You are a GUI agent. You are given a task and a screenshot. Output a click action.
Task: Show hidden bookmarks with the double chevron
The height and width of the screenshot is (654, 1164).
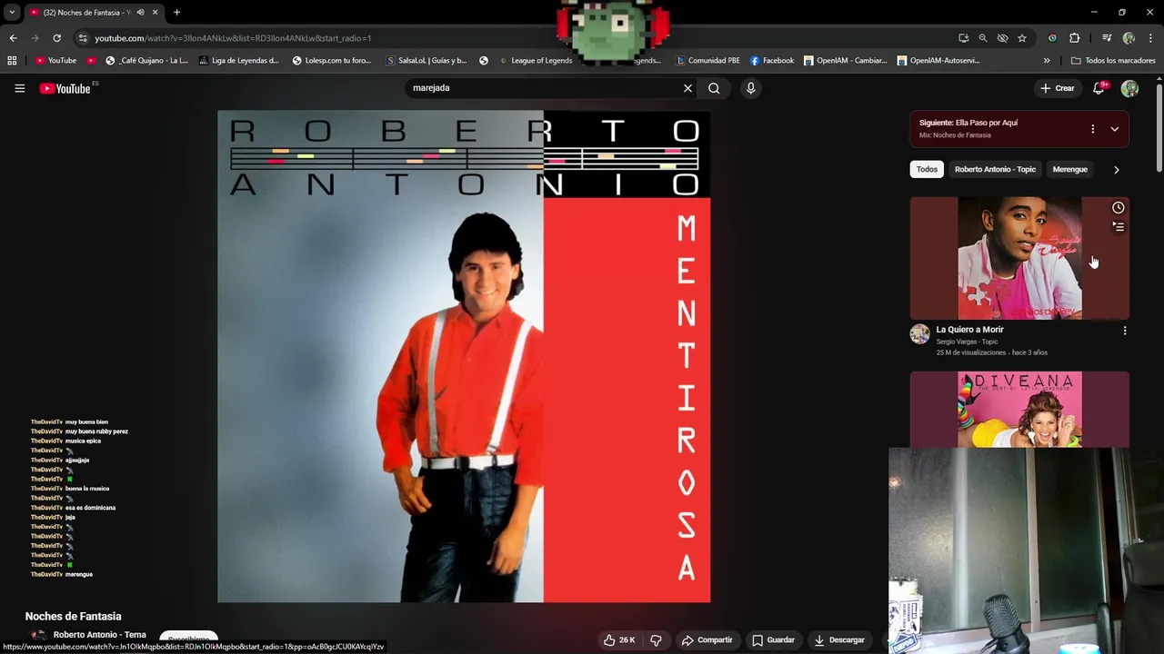[1047, 61]
